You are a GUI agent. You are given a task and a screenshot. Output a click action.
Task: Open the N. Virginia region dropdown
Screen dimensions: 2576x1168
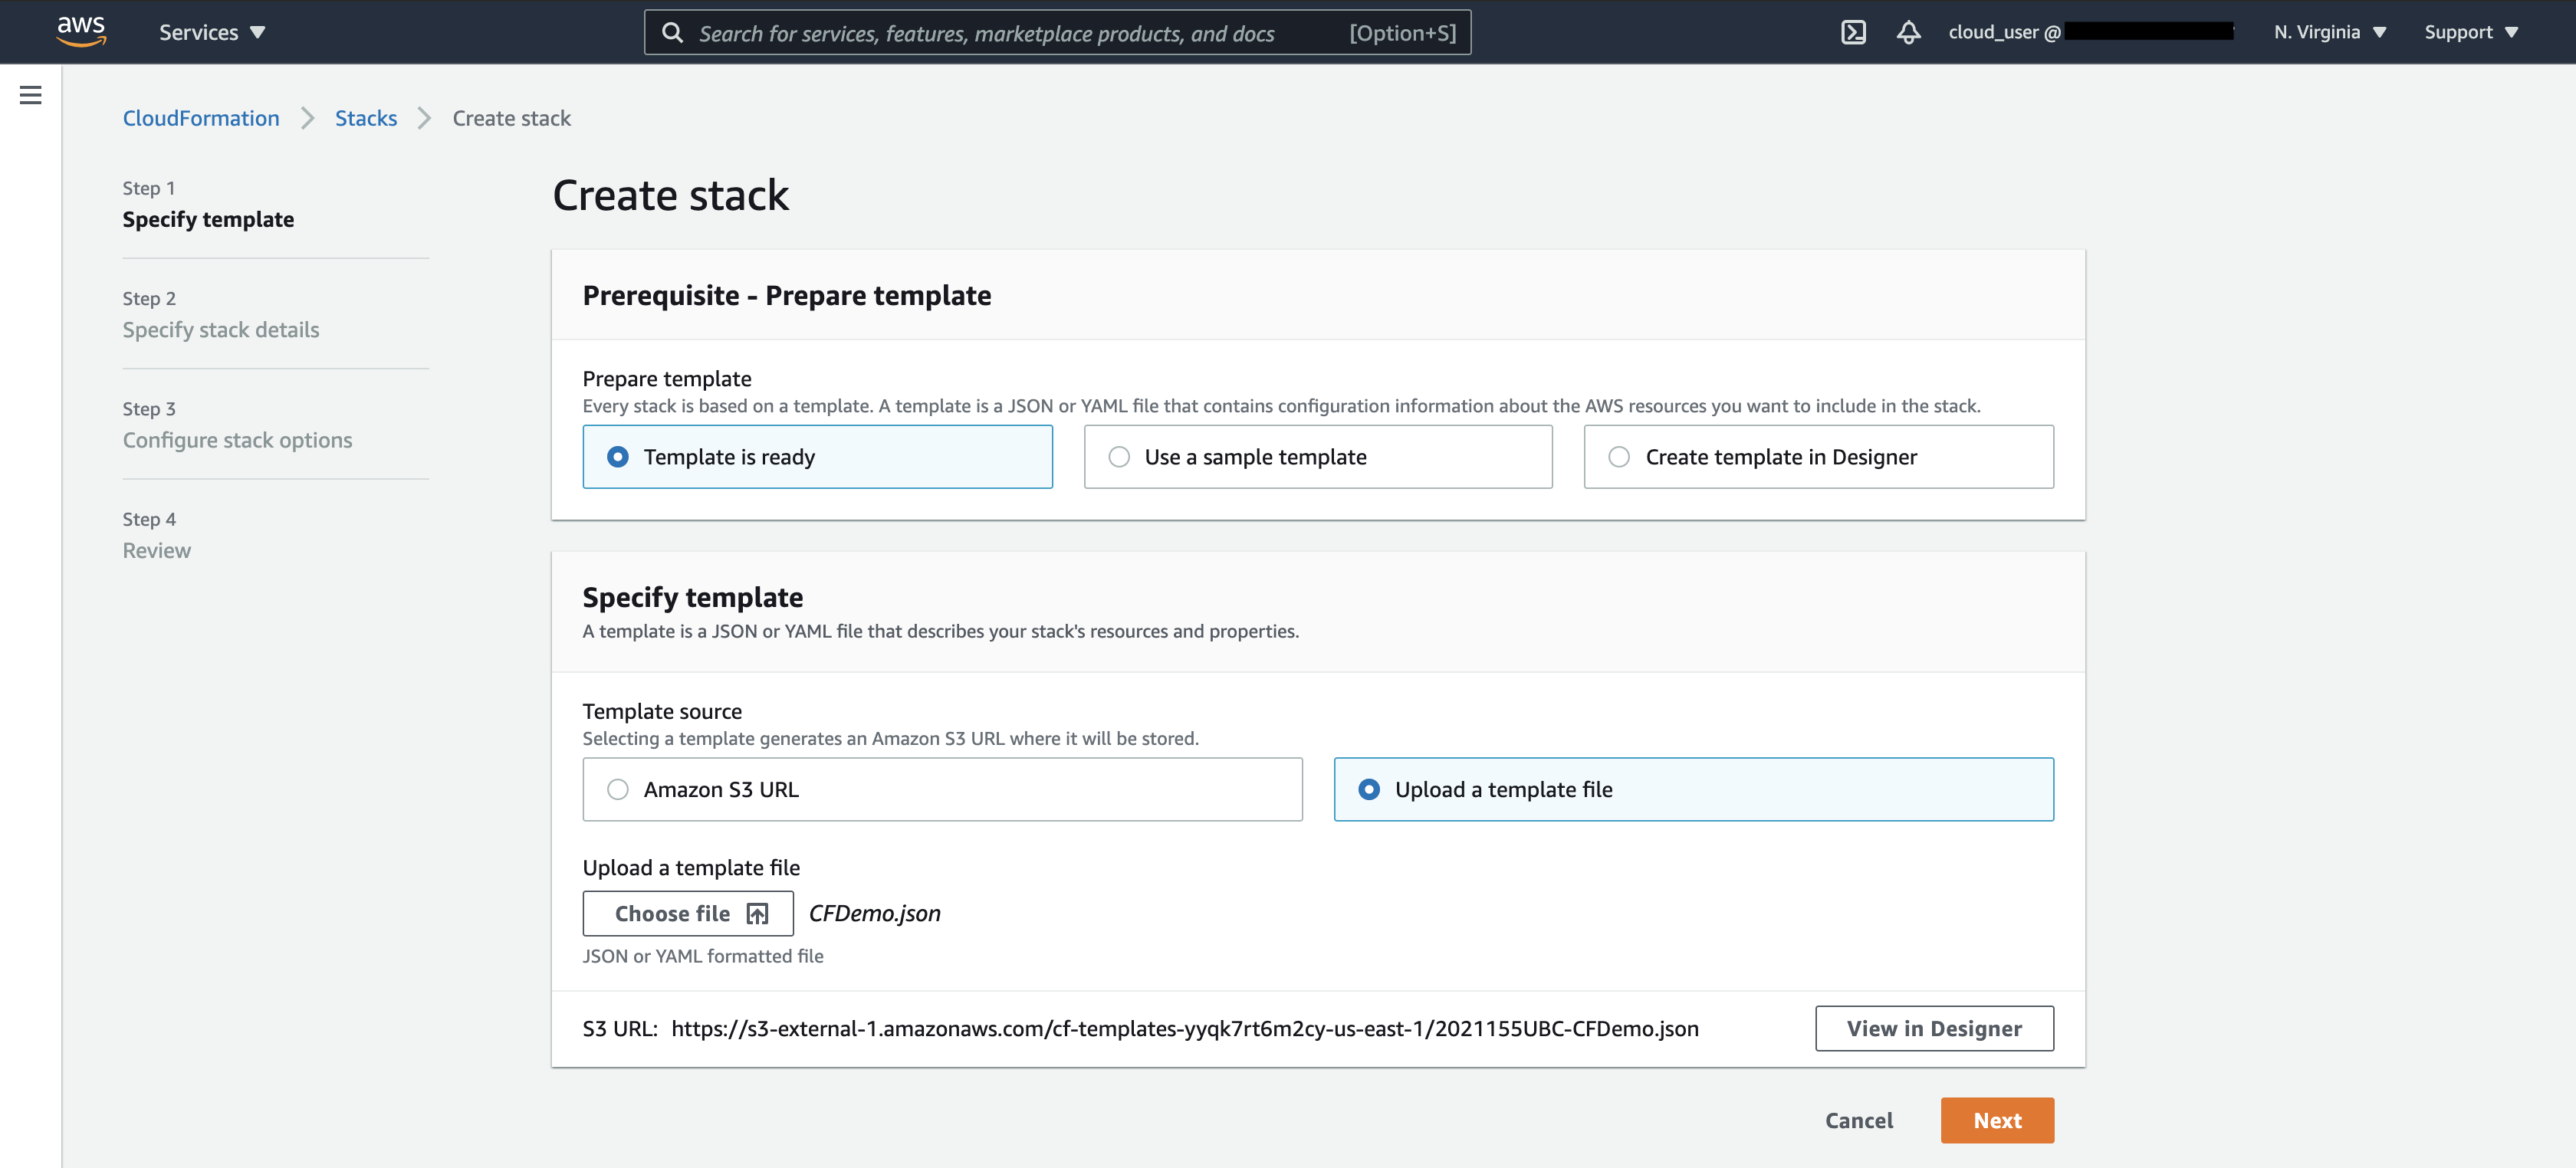point(2330,32)
